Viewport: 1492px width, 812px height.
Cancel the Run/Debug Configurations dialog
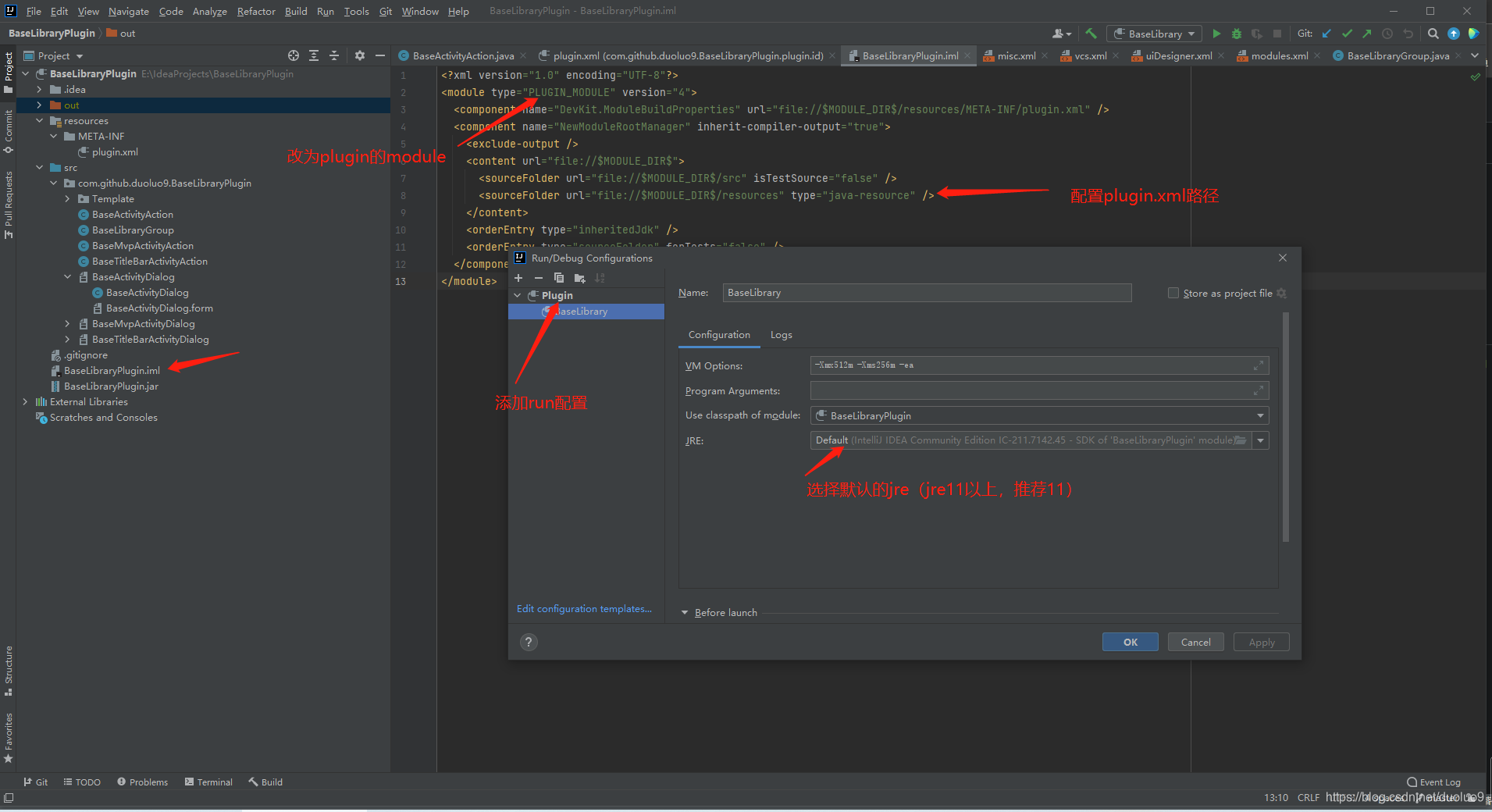click(x=1195, y=642)
